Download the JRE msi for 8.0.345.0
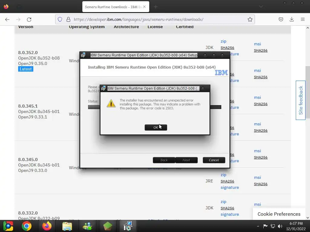The image size is (310, 232). 257,178
